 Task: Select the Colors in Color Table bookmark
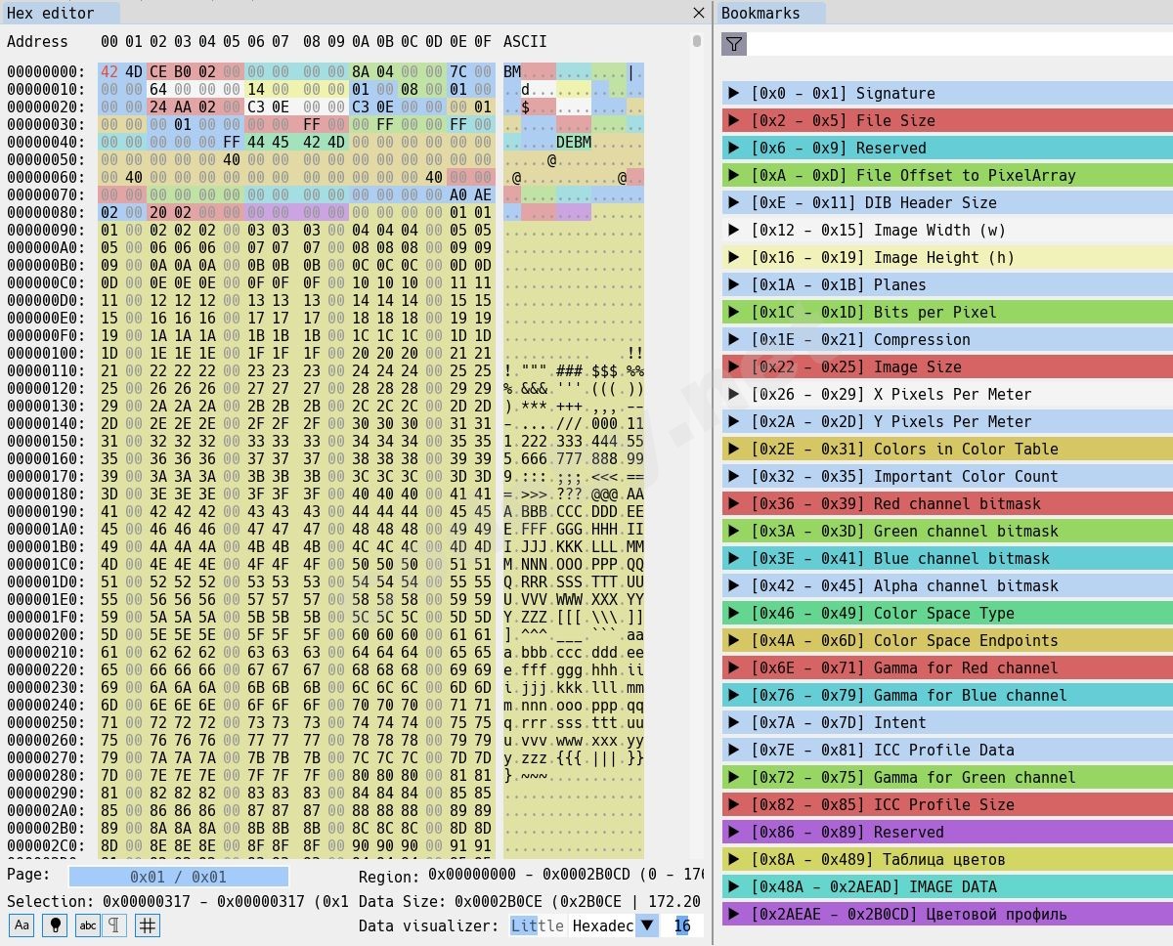click(947, 449)
